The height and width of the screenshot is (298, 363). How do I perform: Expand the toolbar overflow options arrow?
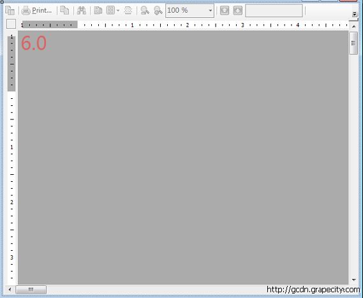[355, 14]
